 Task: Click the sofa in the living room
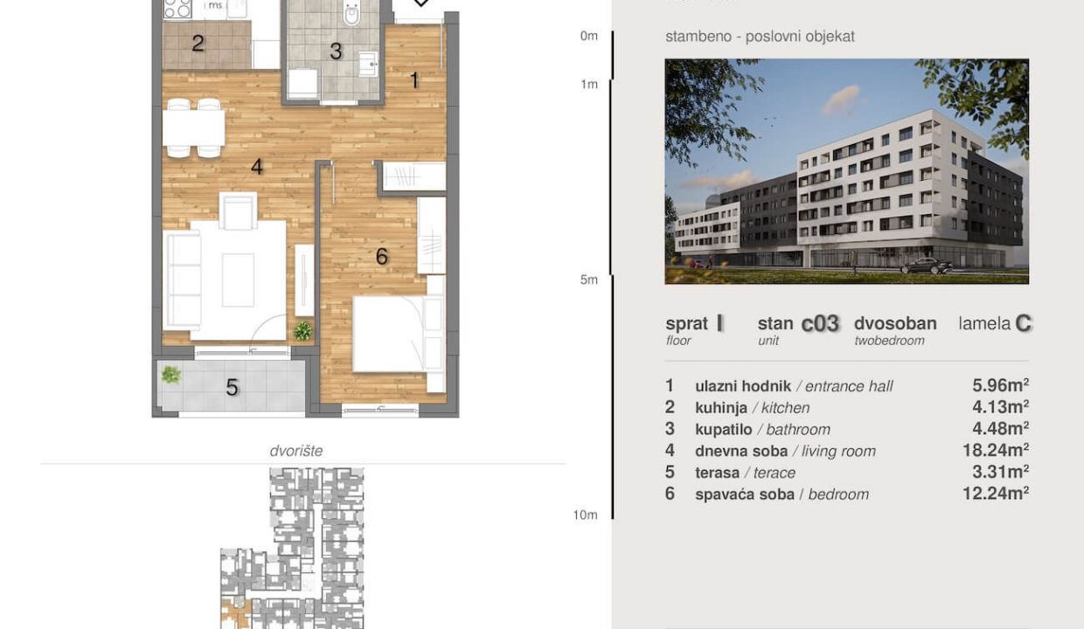point(184,280)
